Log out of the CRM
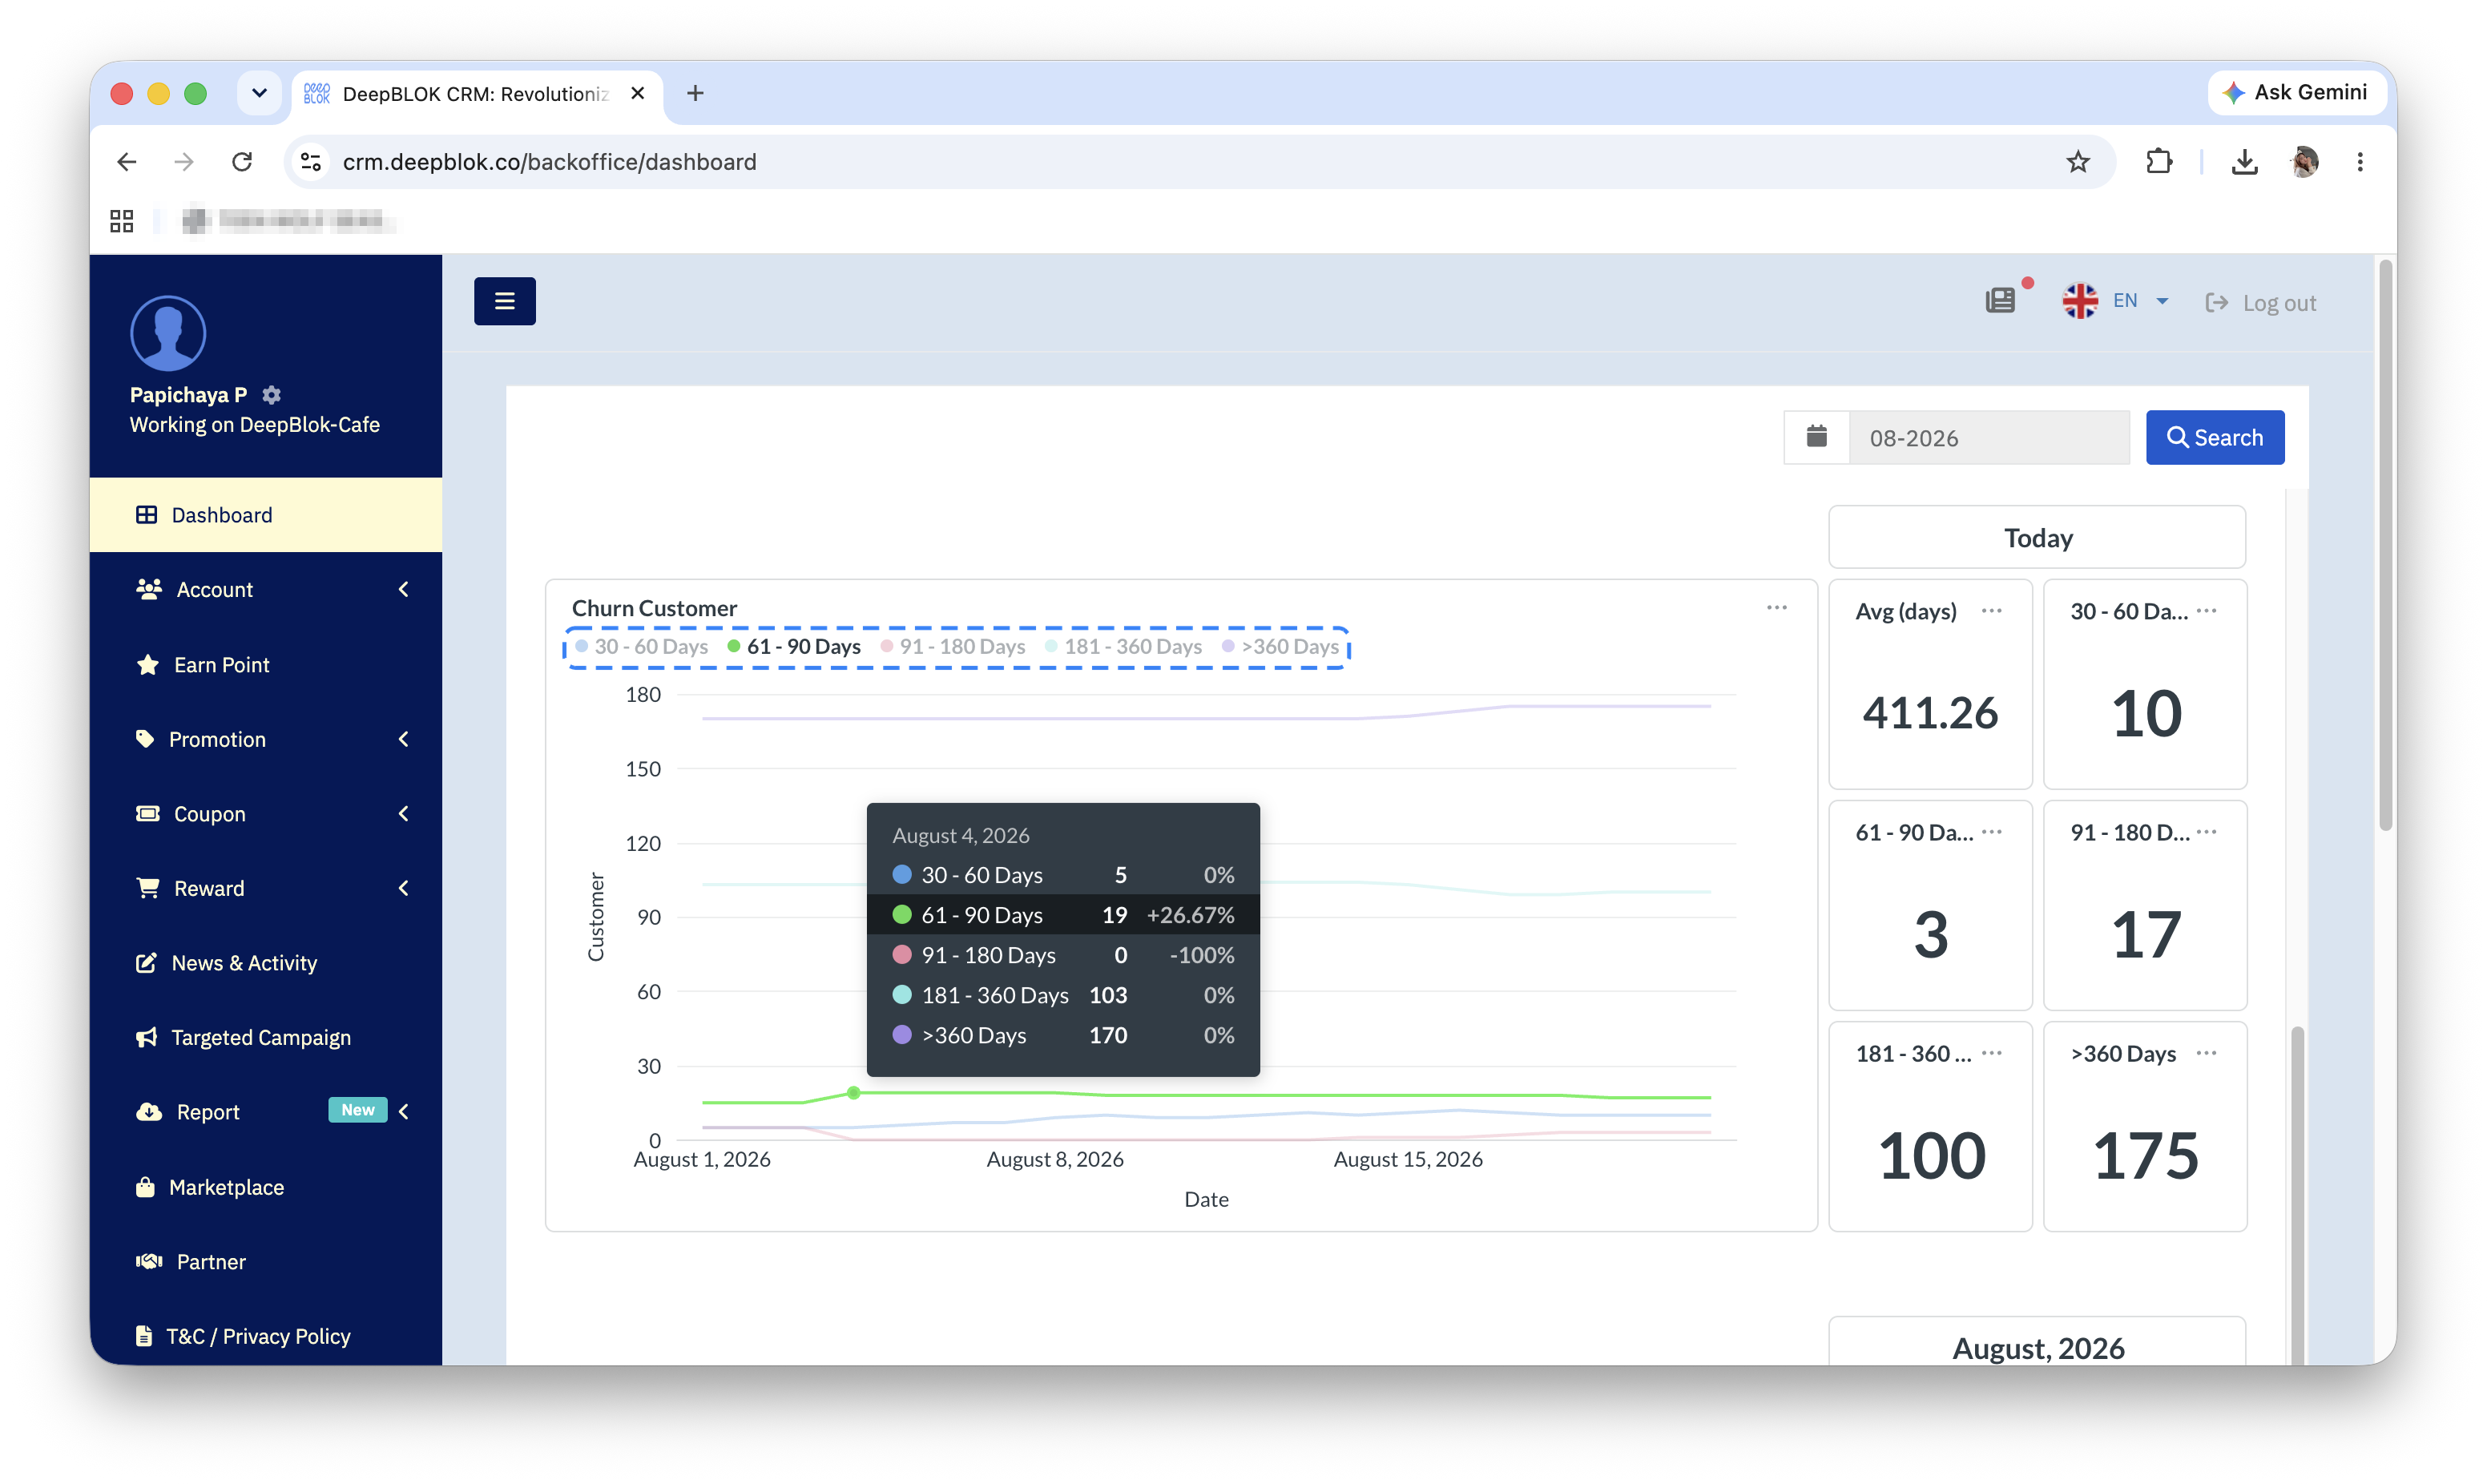The width and height of the screenshot is (2487, 1484). point(2260,302)
